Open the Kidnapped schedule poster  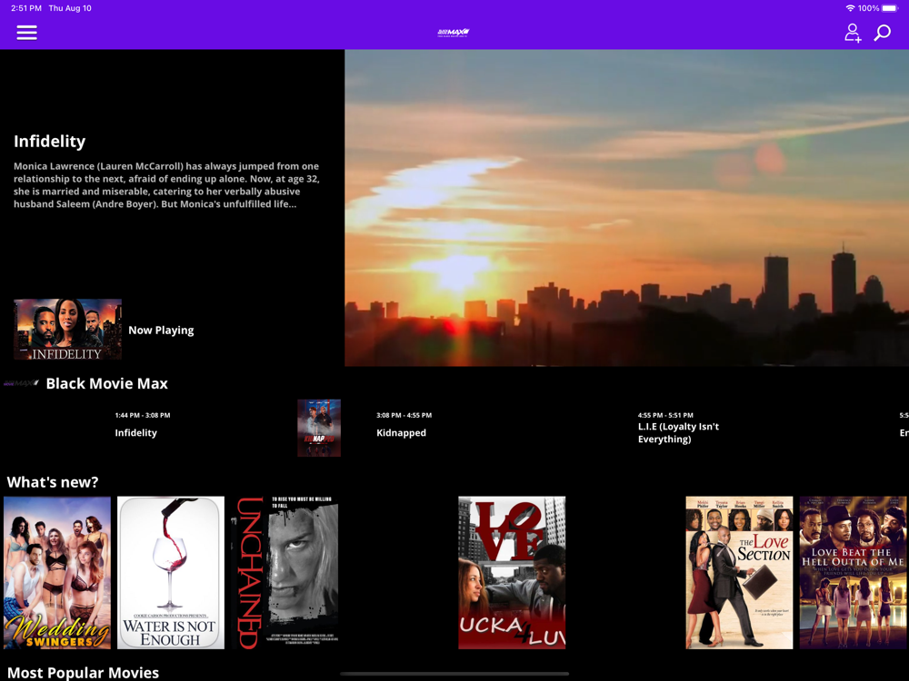click(319, 428)
